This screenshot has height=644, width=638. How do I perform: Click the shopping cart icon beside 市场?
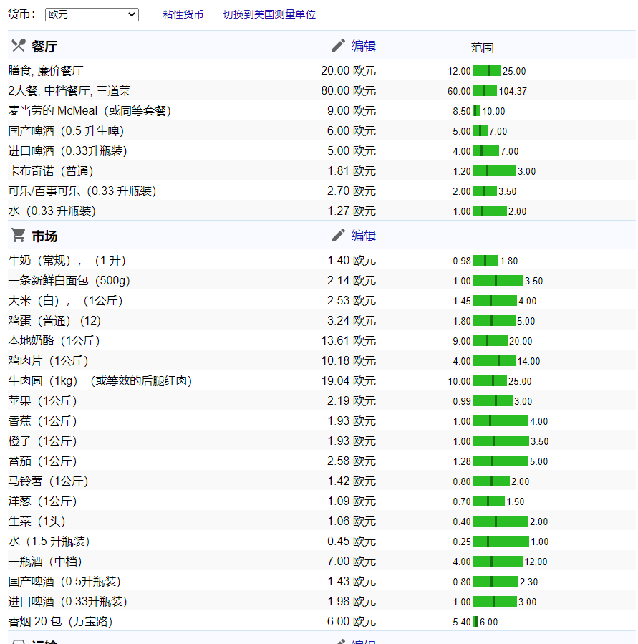[x=19, y=236]
